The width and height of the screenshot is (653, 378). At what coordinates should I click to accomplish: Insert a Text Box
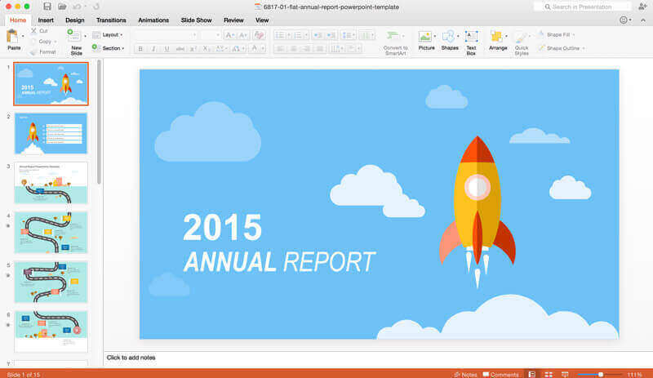tap(471, 40)
